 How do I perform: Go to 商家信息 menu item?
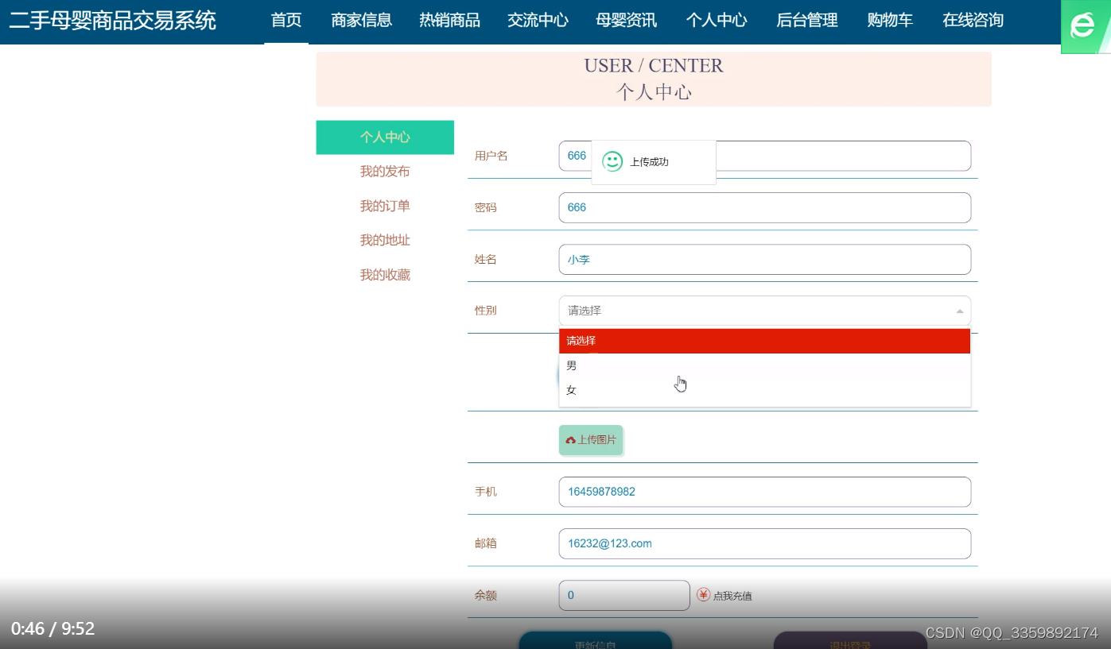pyautogui.click(x=361, y=21)
